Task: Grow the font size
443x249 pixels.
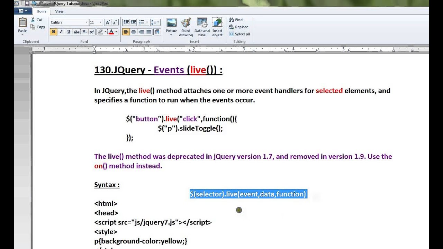Action: coord(108,22)
